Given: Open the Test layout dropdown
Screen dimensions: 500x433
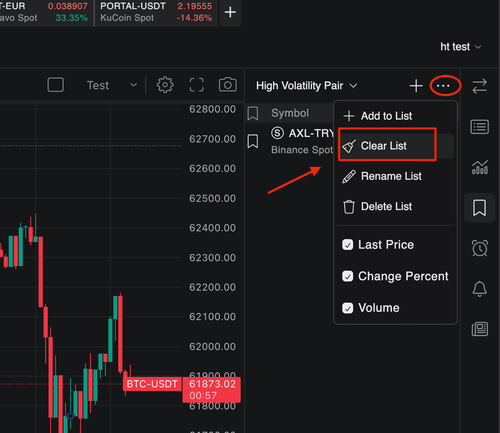Looking at the screenshot, I should click(x=112, y=85).
